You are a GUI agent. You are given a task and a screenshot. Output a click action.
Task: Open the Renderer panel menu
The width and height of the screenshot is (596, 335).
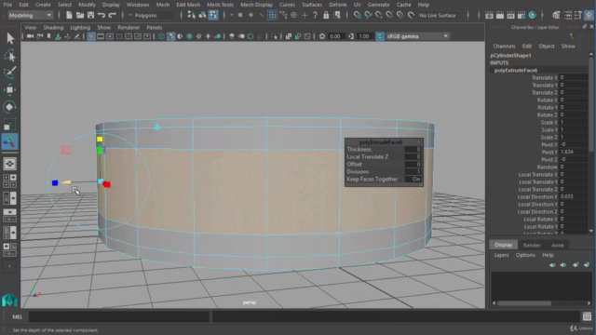click(129, 27)
